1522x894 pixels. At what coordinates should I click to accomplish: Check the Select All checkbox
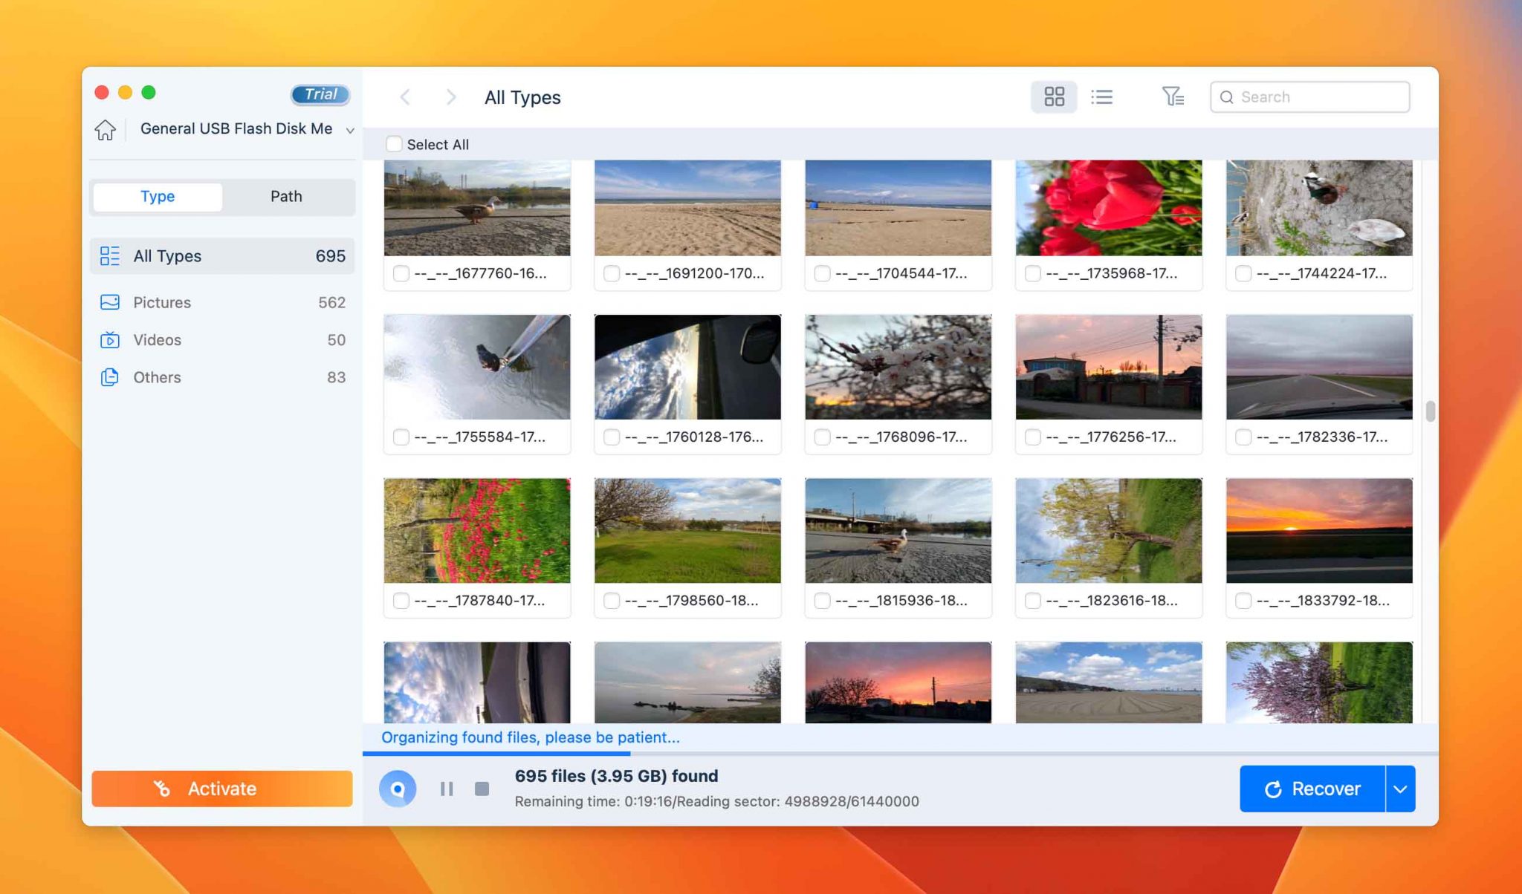394,144
